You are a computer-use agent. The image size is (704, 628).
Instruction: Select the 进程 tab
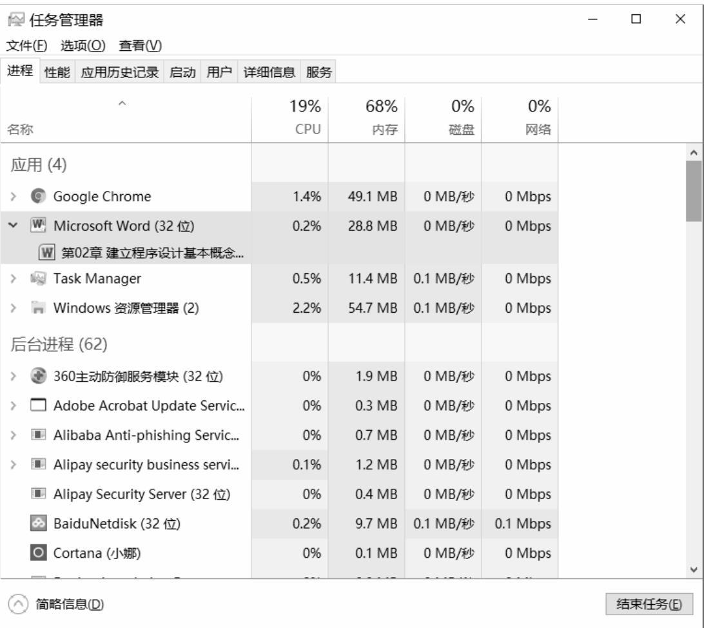click(20, 70)
